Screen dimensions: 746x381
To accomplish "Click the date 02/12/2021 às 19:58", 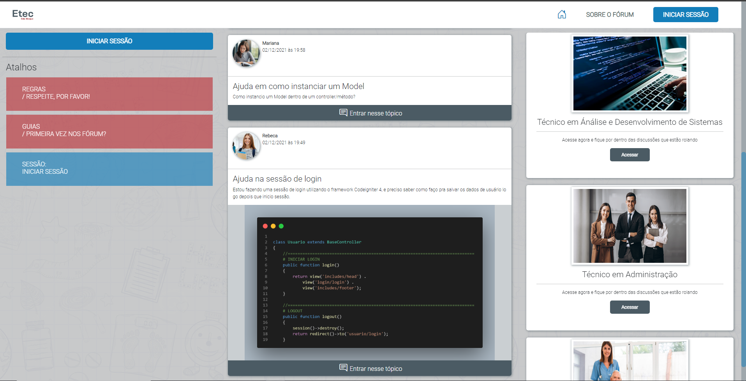I will [284, 50].
